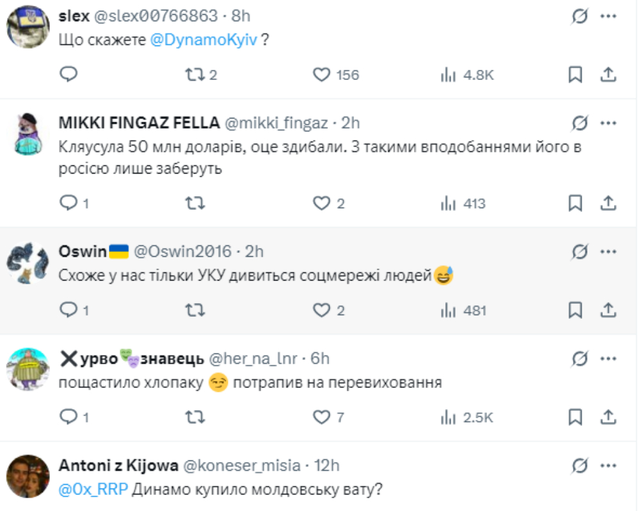This screenshot has width=640, height=511.
Task: Reply to MIKKI FINGAZ FELLA's tweet
Action: (x=68, y=204)
